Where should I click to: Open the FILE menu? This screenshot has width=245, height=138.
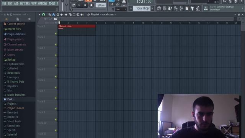[4, 3]
